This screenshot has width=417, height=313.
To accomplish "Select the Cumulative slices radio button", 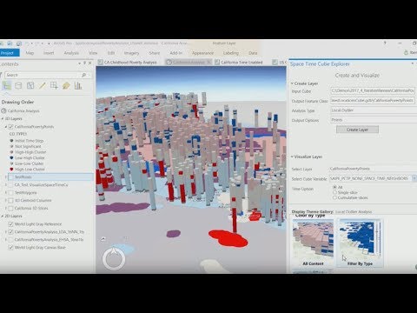I will tap(334, 197).
